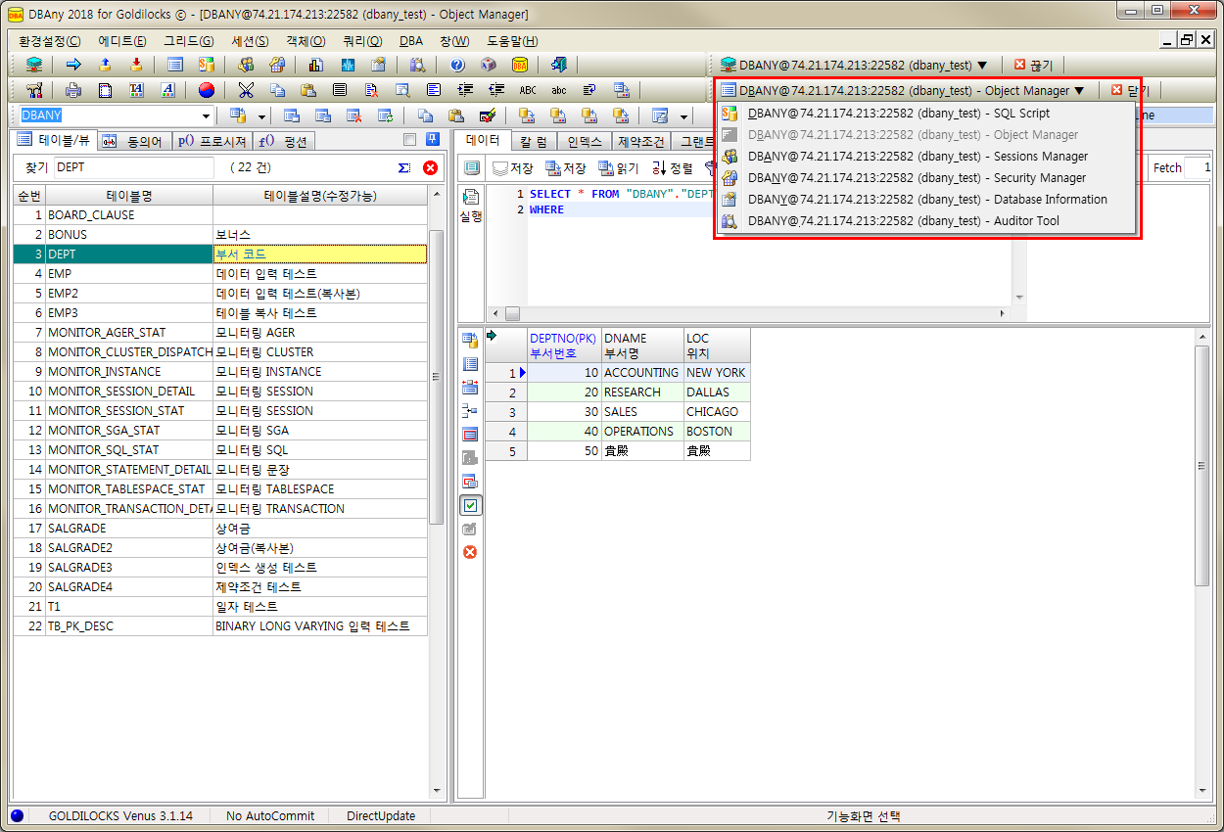Click the lowercase abc toolbar icon

(558, 90)
